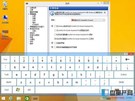
Task: Open Comfort On-Screen Keyboard desktop shortcut
Action: click(5, 34)
